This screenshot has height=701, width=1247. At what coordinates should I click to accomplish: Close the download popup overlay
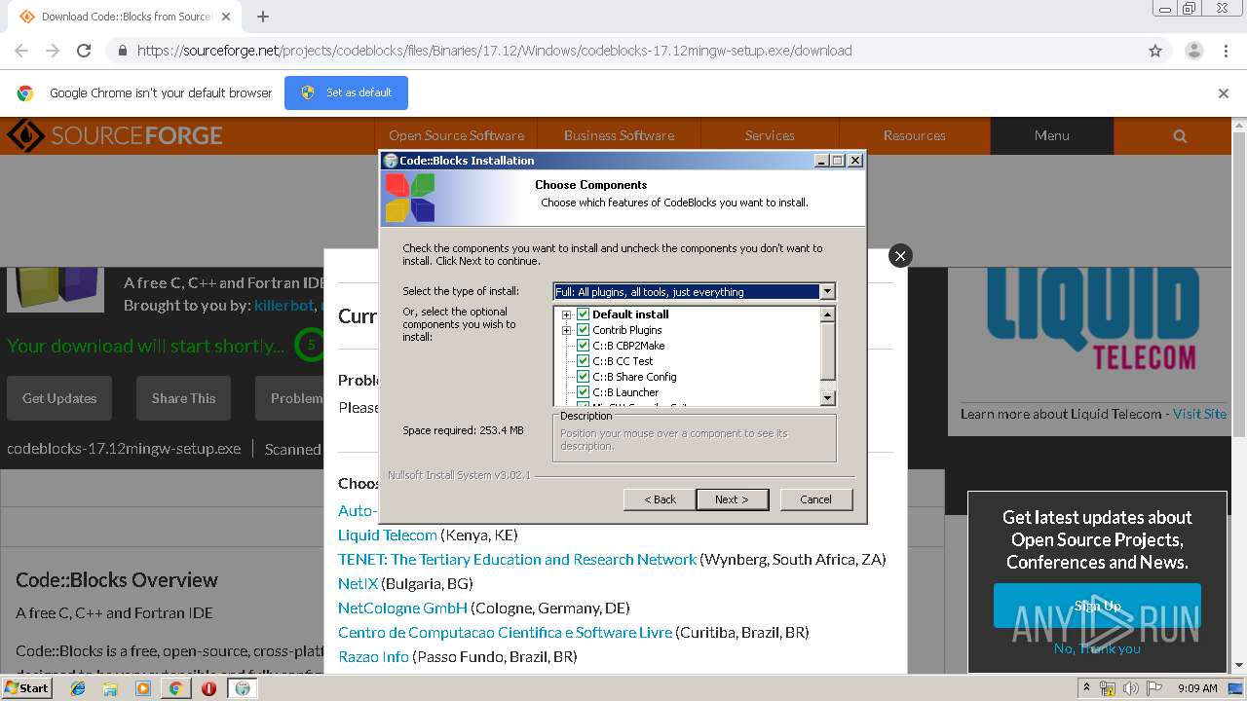tap(900, 255)
